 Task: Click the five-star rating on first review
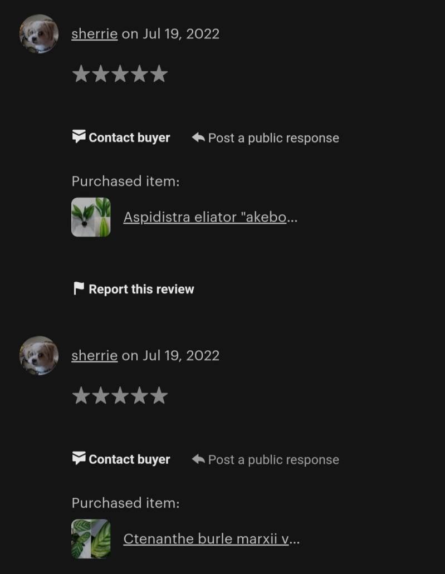[x=120, y=73]
